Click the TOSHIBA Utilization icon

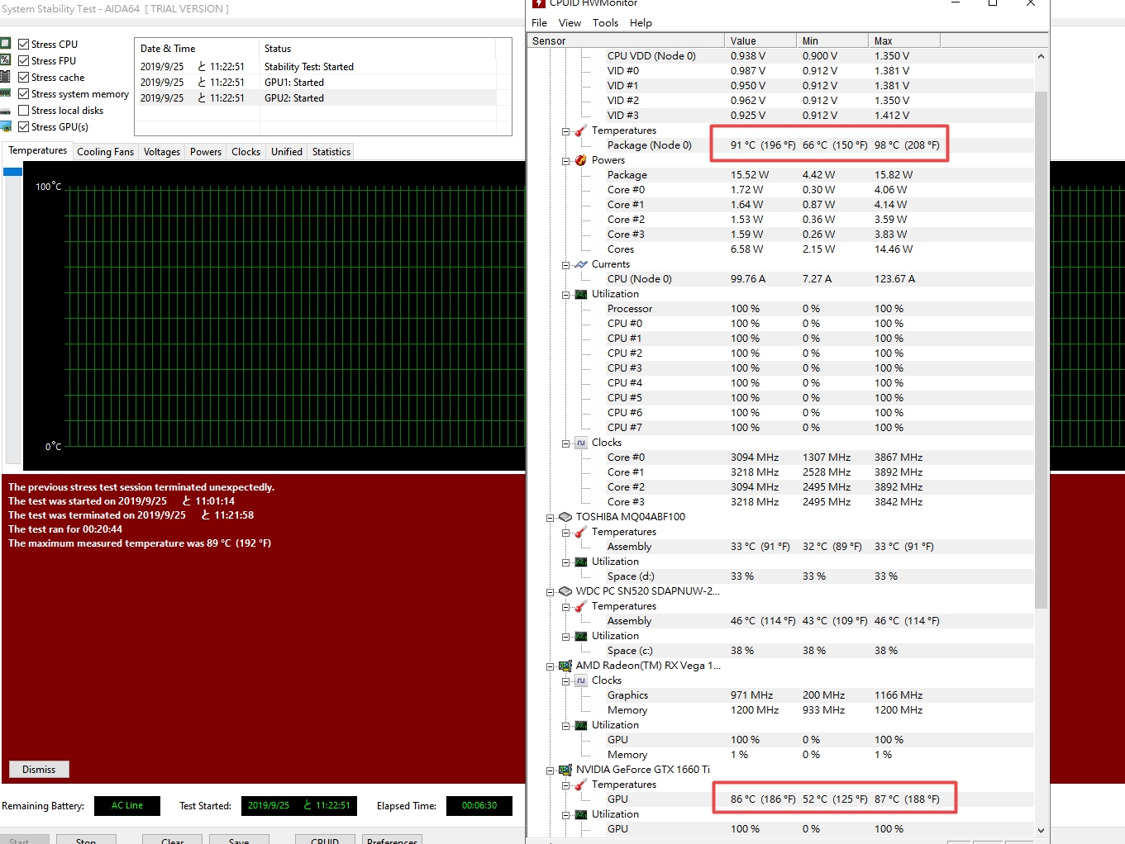581,562
